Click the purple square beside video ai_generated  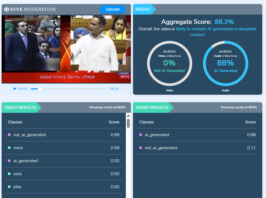point(9,161)
